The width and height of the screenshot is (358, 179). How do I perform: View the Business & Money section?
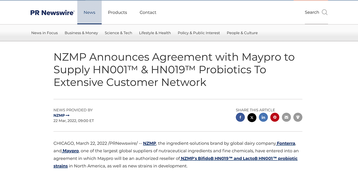point(81,33)
